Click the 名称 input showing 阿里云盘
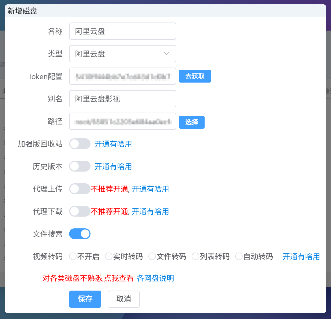This screenshot has height=319, width=331. click(122, 31)
